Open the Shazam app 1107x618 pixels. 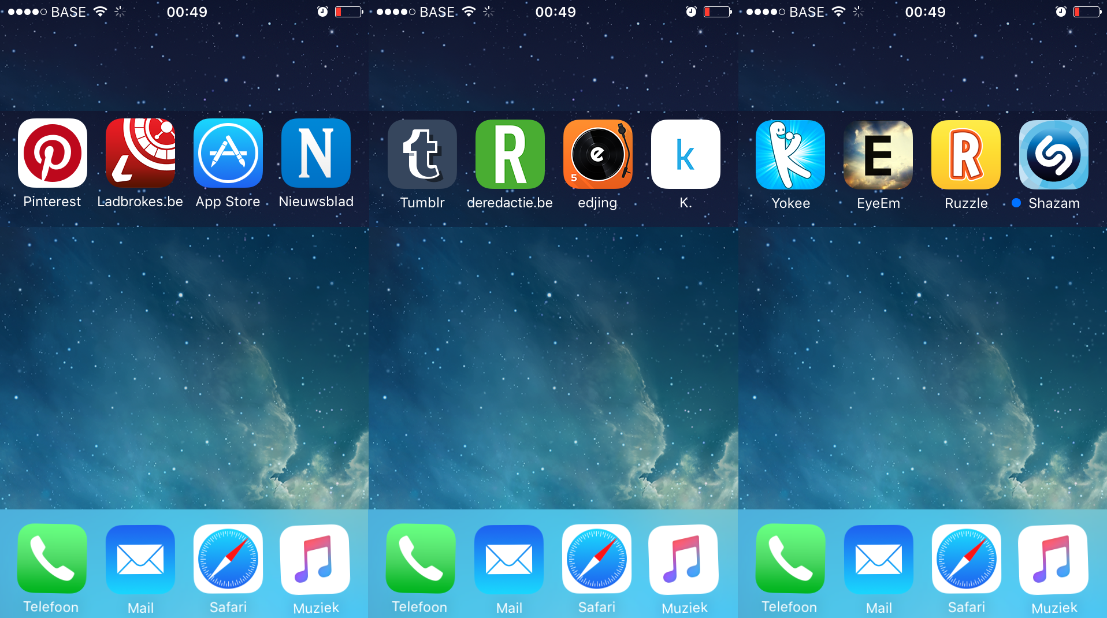[x=1054, y=155]
